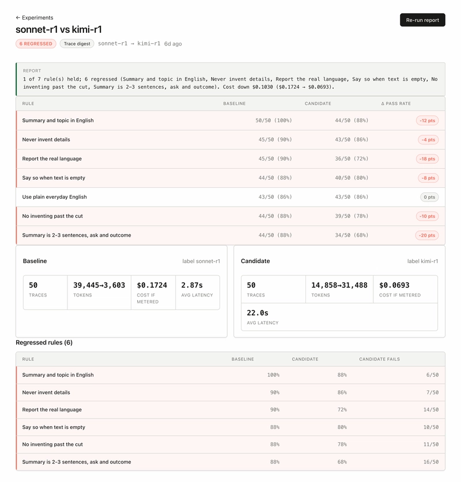Select the -12 pts badge for English rule
The height and width of the screenshot is (482, 461).
click(427, 120)
